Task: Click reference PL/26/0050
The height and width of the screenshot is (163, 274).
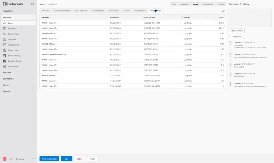Action: [x=115, y=23]
